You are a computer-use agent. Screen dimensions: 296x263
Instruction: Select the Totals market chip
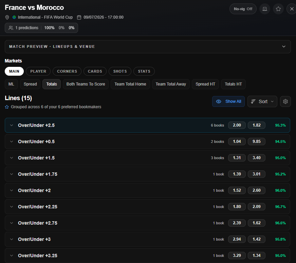[52, 84]
